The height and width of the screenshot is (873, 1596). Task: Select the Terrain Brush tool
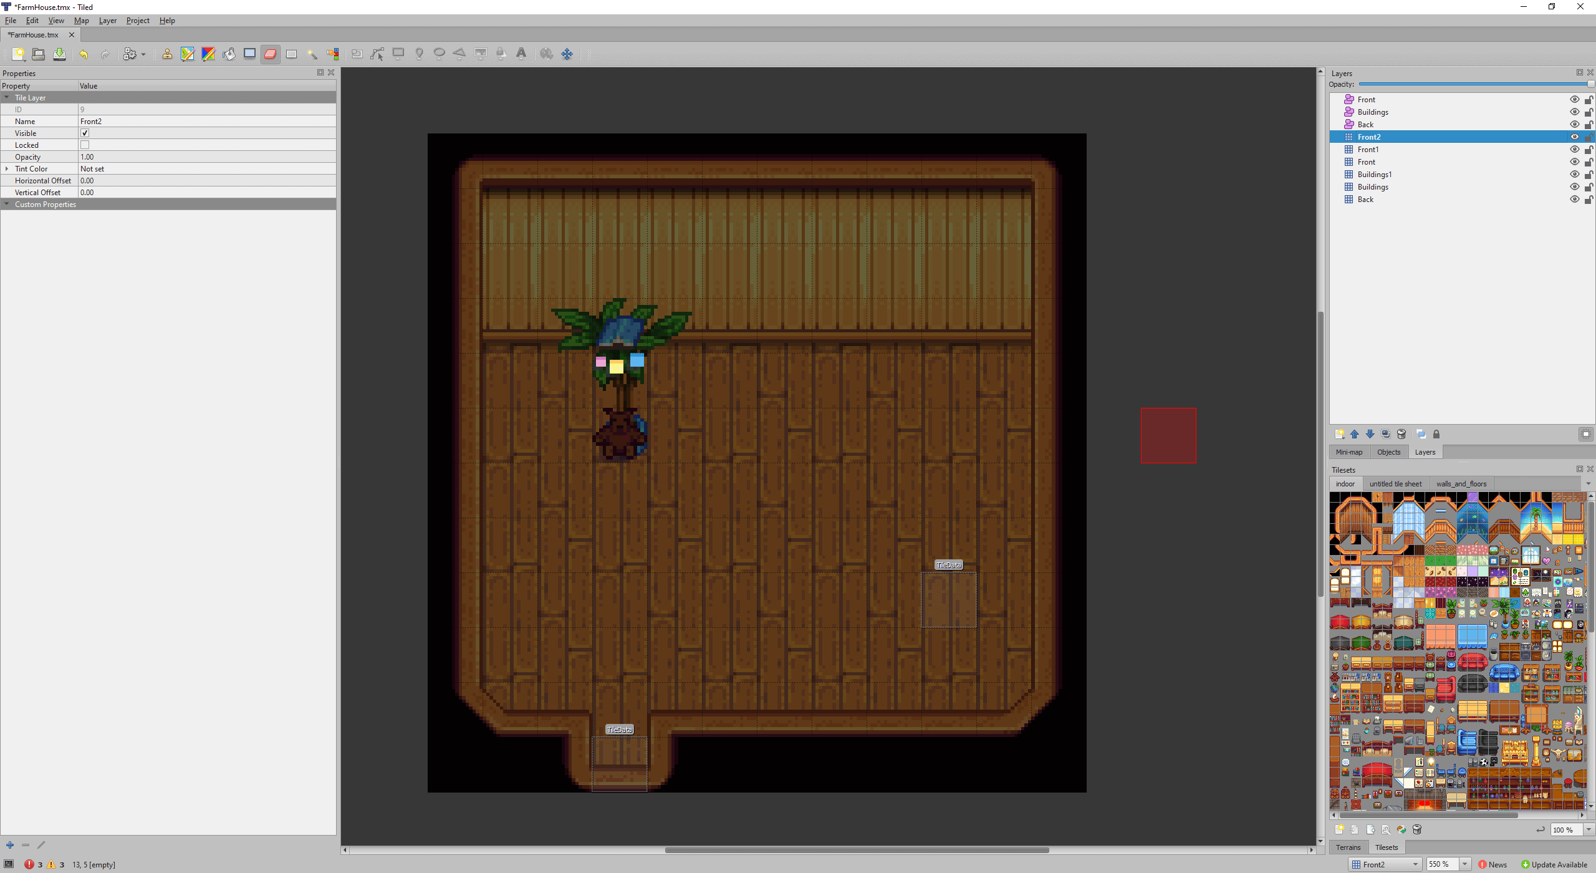tap(188, 54)
